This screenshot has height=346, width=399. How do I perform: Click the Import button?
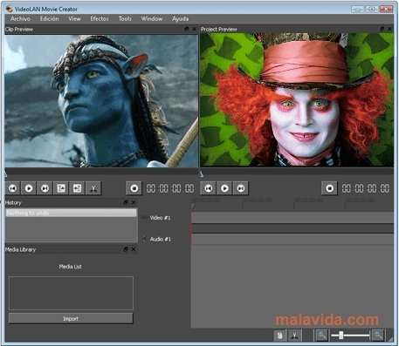click(x=71, y=319)
